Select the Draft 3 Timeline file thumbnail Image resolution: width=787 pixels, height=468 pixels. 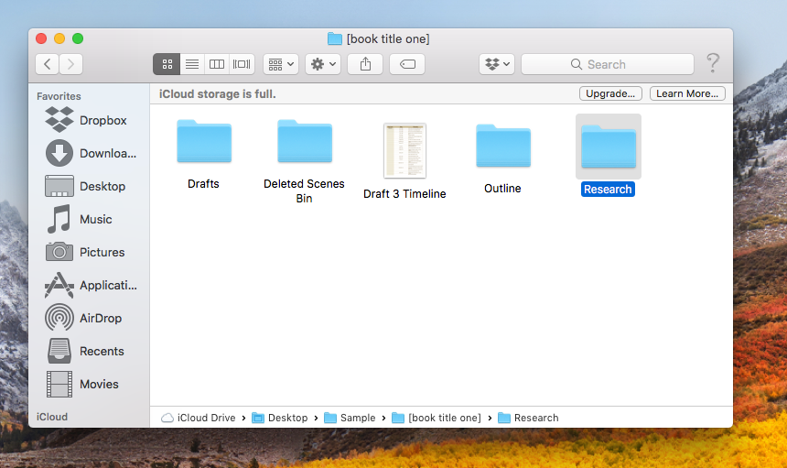(x=405, y=150)
